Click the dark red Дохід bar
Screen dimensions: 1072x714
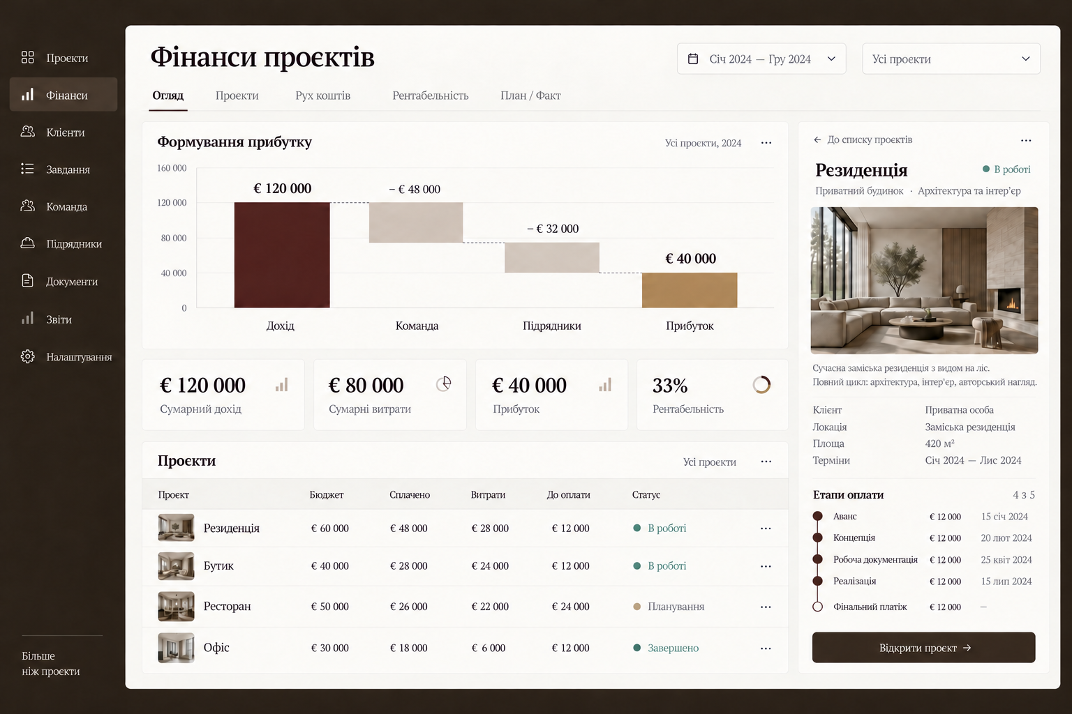(282, 255)
